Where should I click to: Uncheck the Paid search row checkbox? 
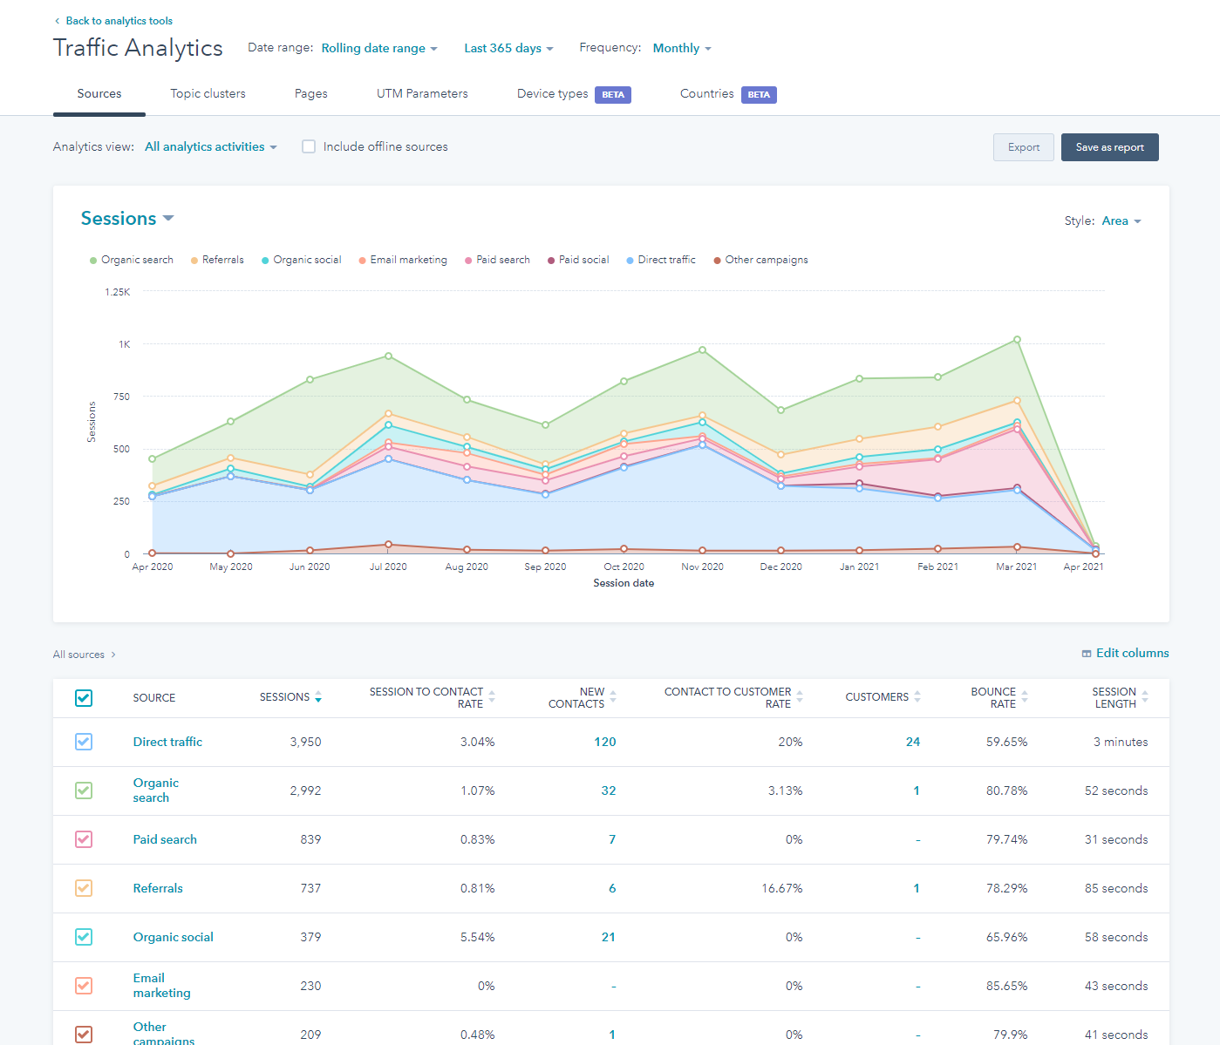[x=83, y=839]
